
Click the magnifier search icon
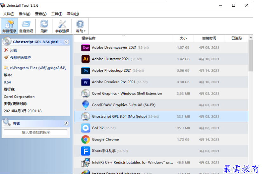7,122
